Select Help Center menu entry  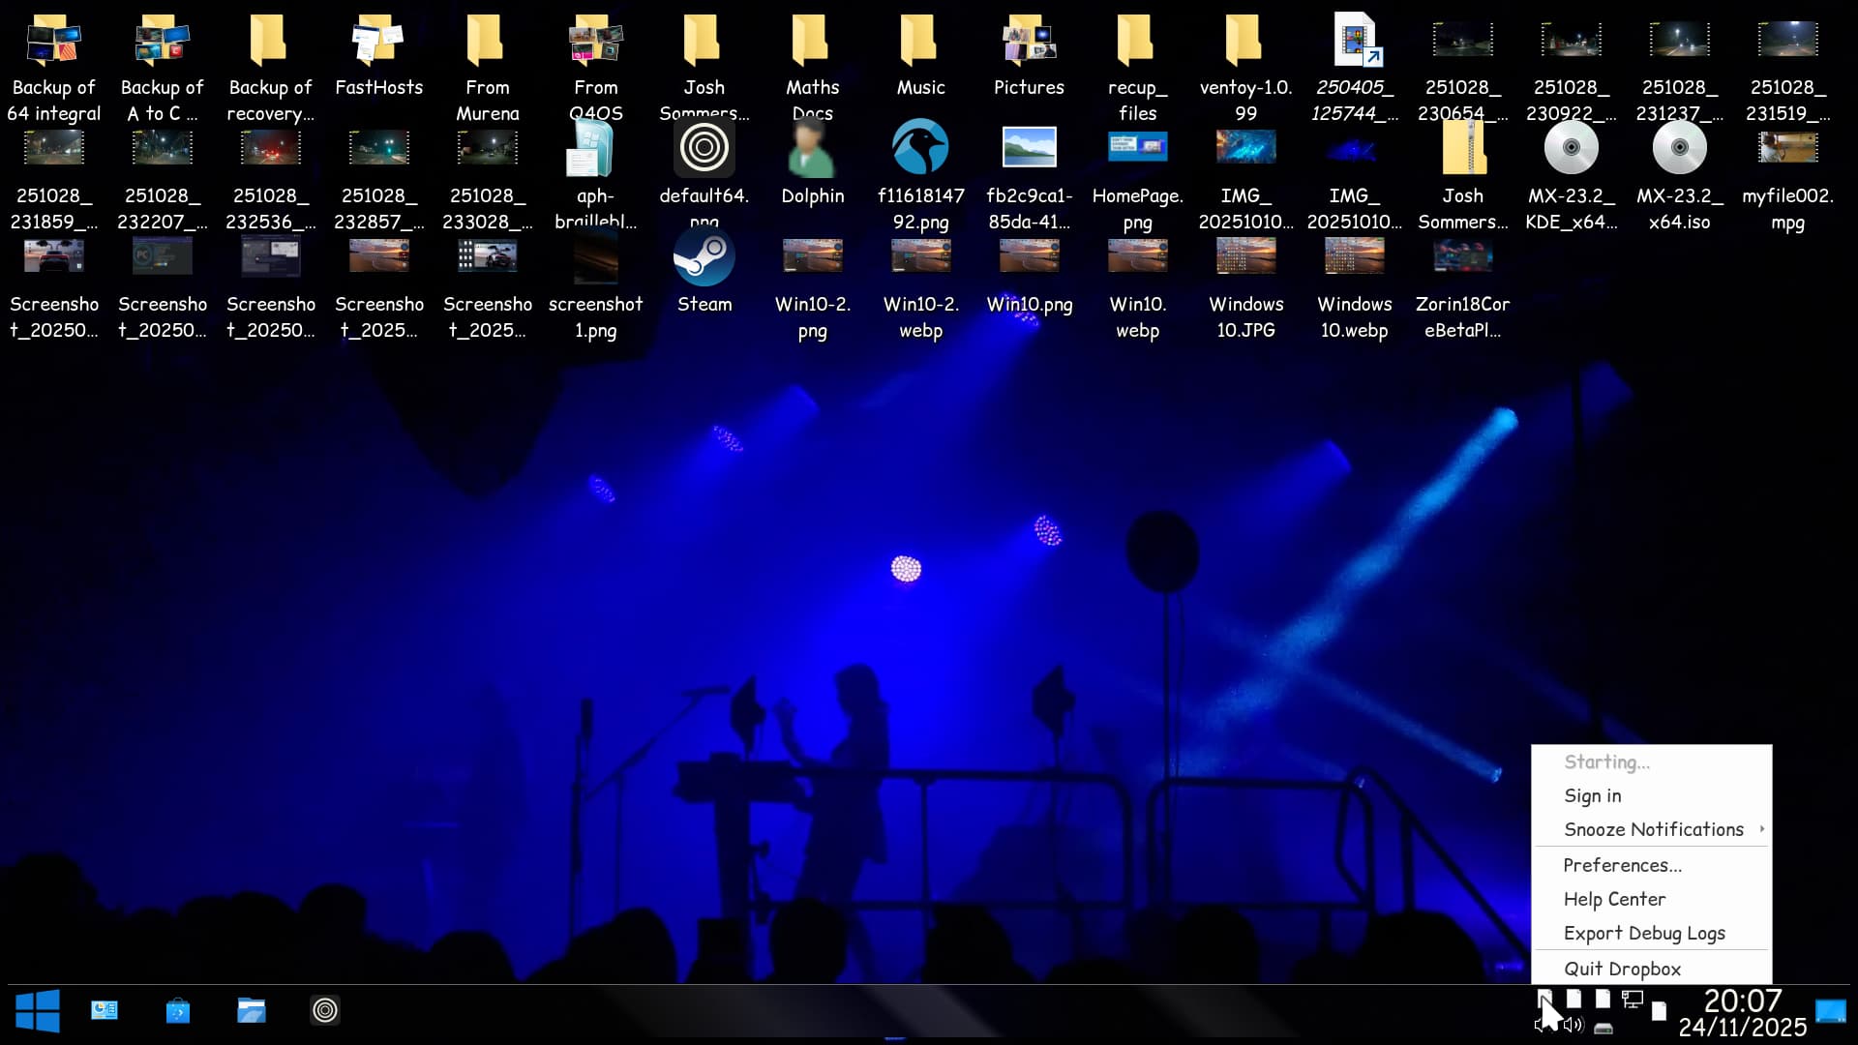click(x=1614, y=899)
